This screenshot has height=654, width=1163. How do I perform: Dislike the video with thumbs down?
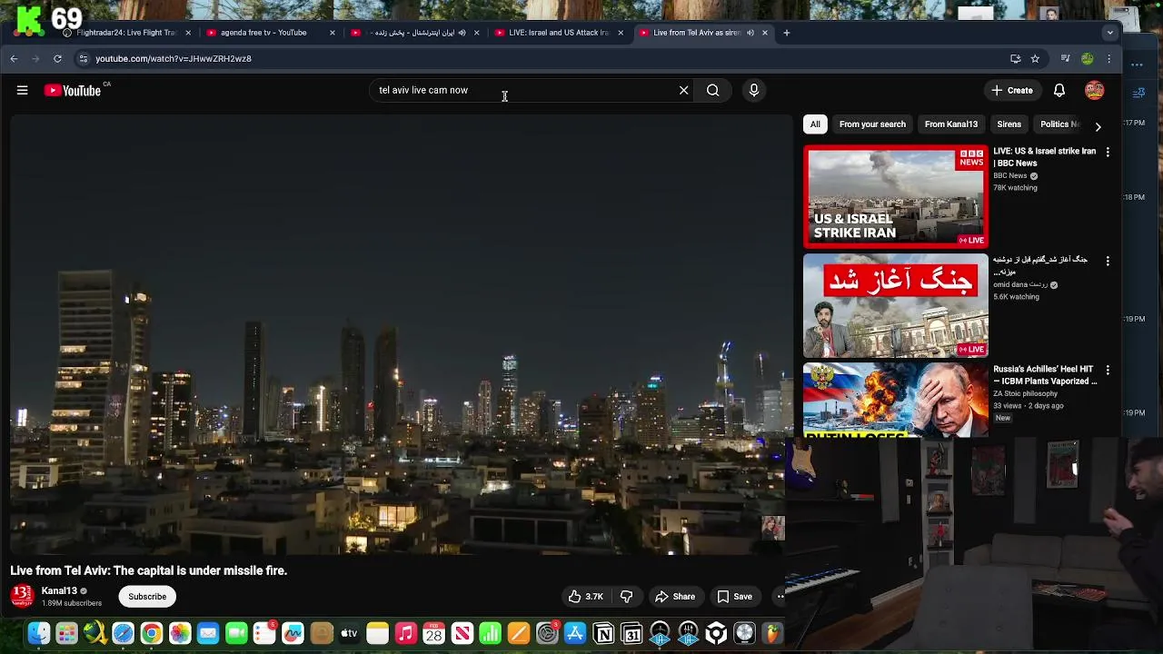626,597
